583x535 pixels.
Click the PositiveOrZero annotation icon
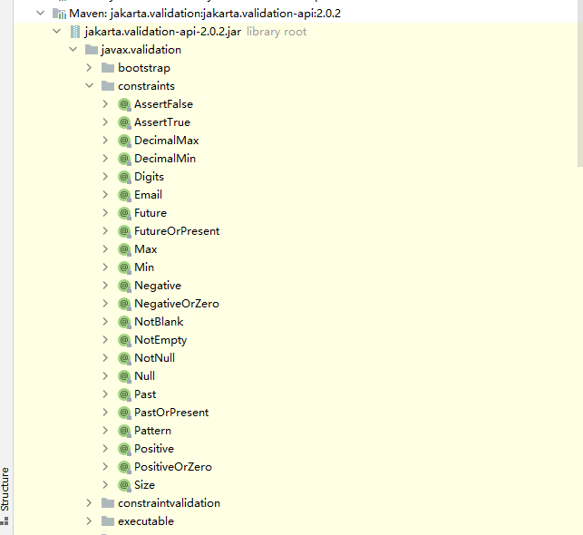(124, 467)
